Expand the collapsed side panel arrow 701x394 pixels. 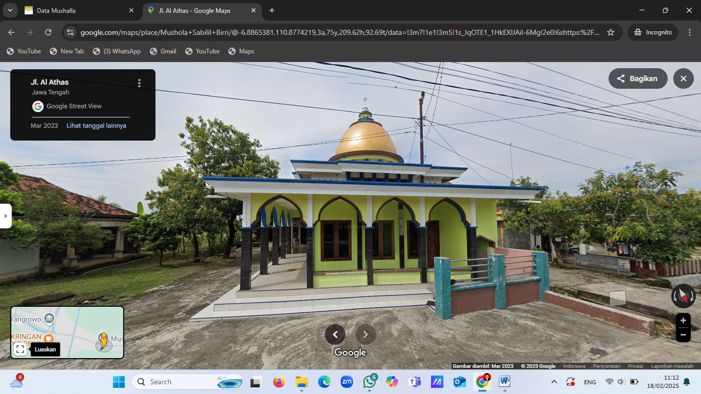(x=6, y=216)
